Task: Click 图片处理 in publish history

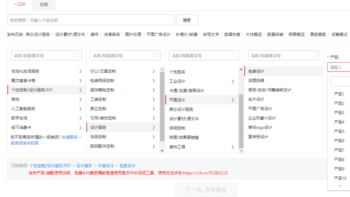Action: [133, 34]
